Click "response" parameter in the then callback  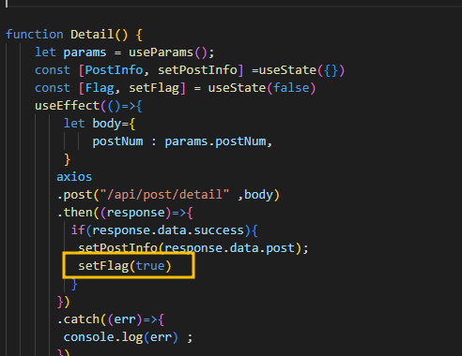[x=135, y=213]
